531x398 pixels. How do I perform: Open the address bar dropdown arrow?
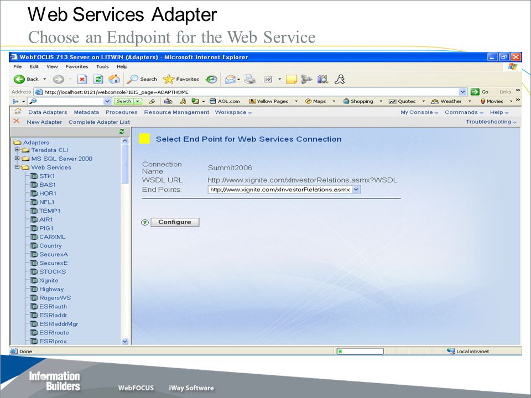(x=462, y=92)
